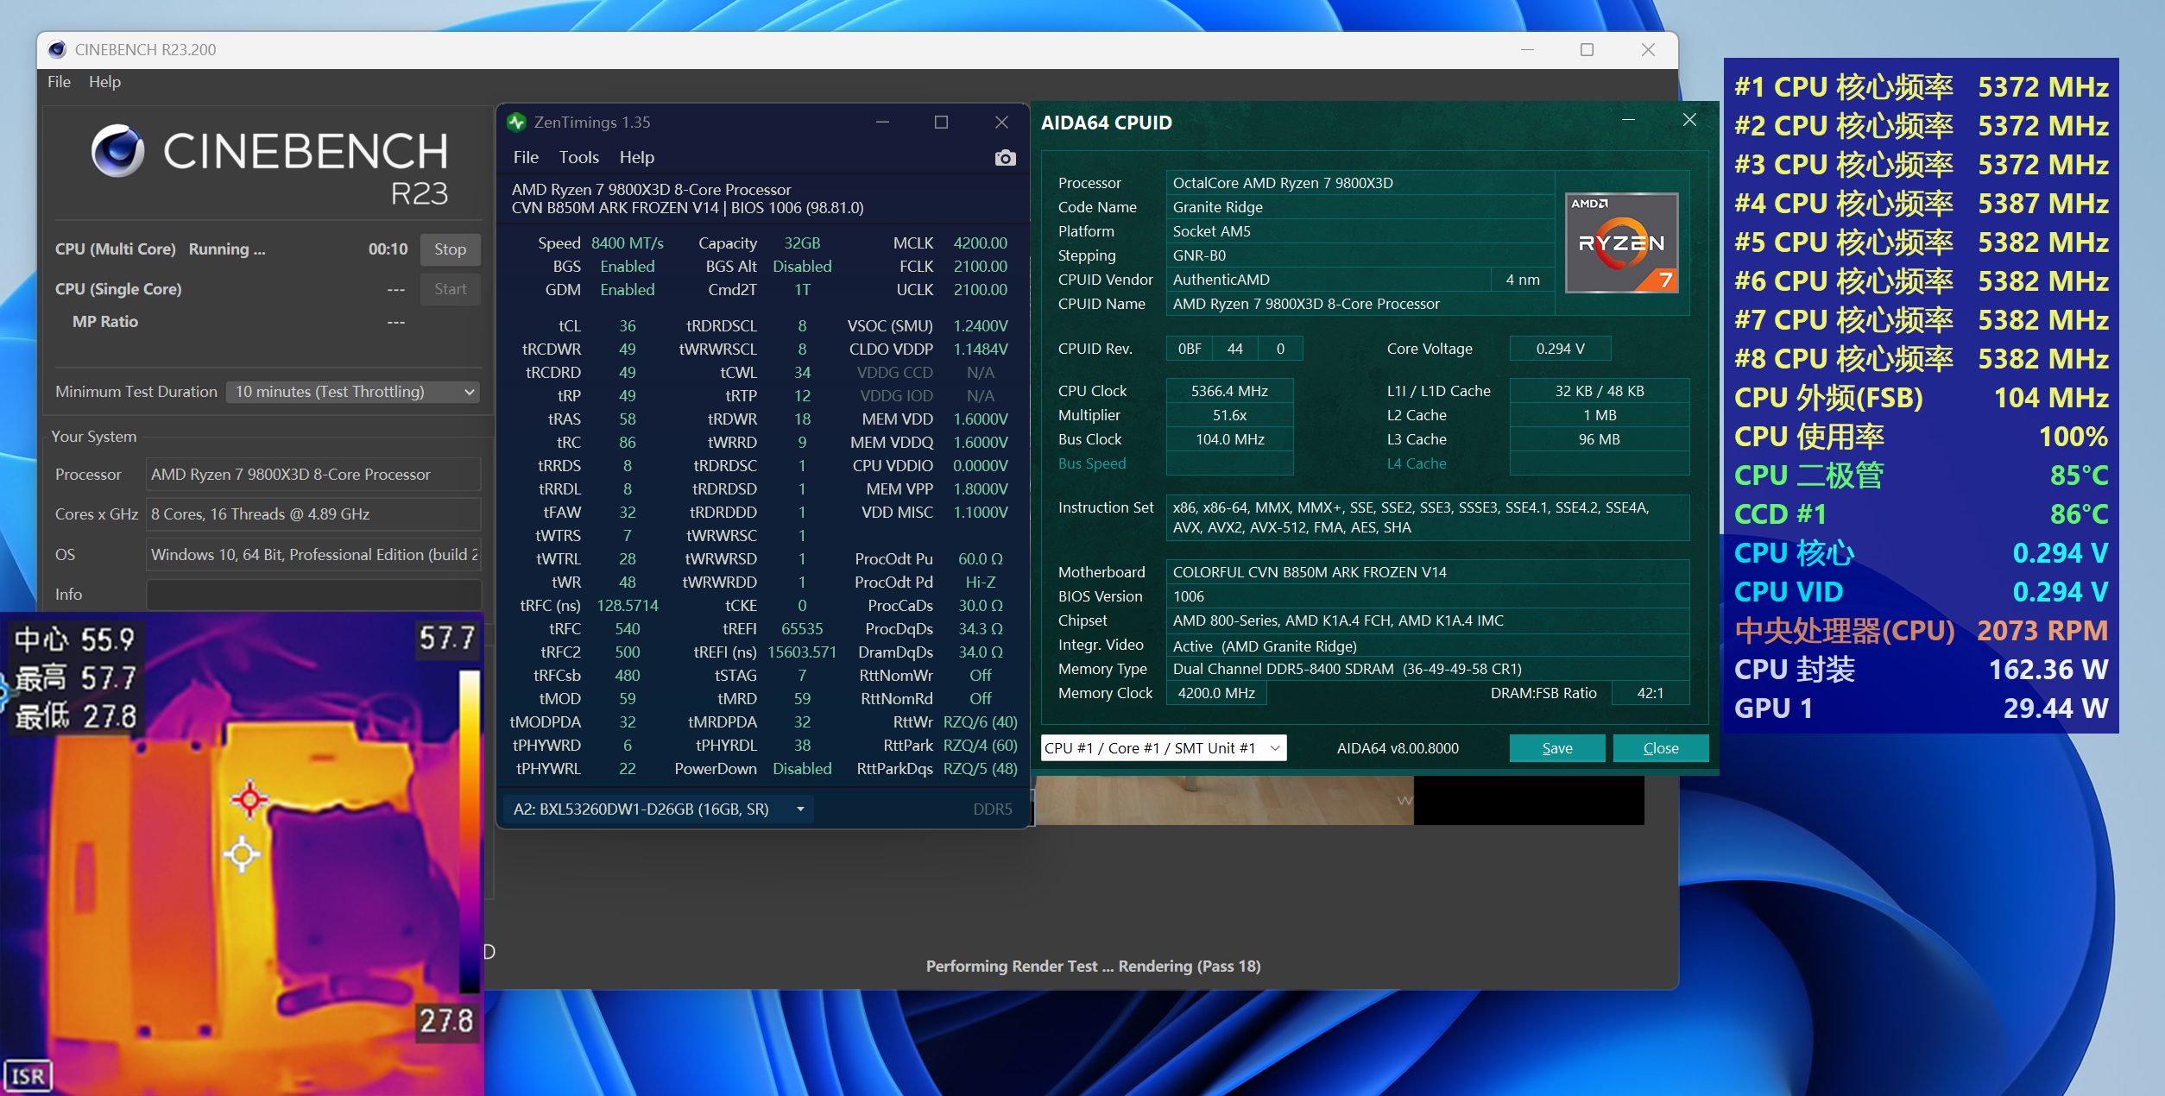Open the Help menu in ZenTimings

click(x=636, y=157)
